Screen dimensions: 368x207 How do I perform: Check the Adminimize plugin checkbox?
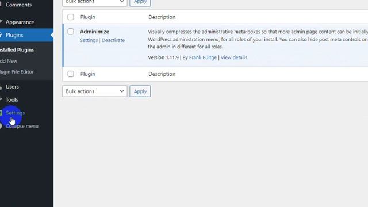coord(71,32)
